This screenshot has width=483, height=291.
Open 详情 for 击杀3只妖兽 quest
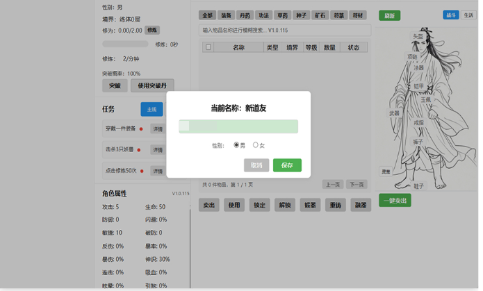(x=158, y=150)
